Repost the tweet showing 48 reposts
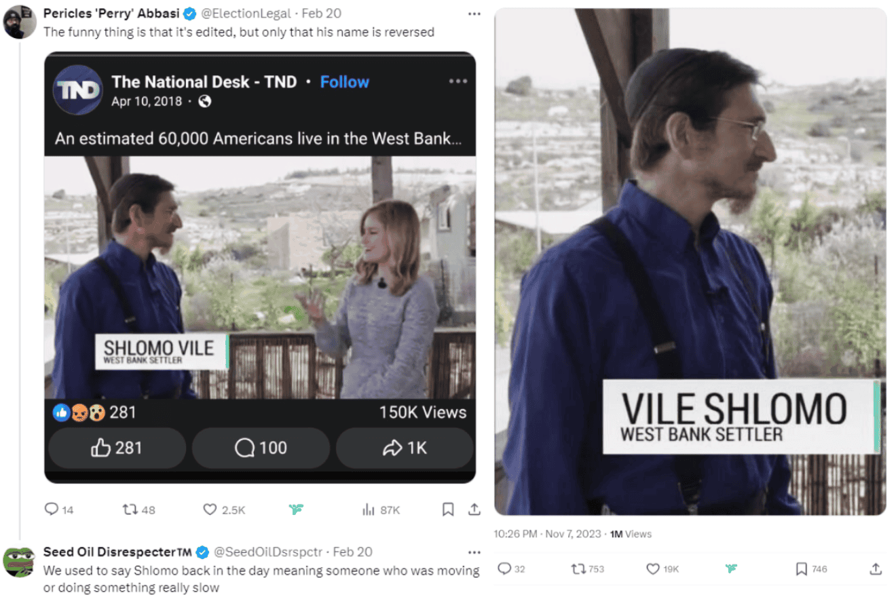 coord(138,509)
